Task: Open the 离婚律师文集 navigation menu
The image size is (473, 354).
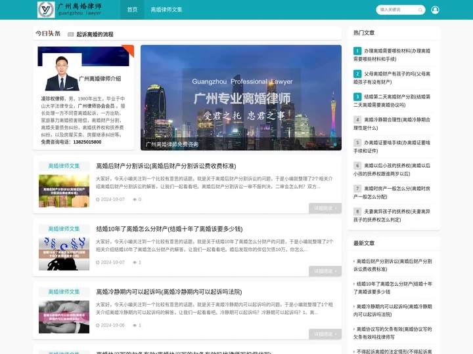Action: click(166, 10)
